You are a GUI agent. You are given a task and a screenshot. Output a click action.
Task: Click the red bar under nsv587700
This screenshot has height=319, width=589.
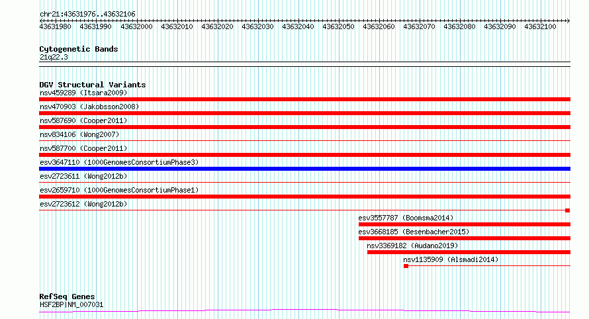[x=304, y=155]
